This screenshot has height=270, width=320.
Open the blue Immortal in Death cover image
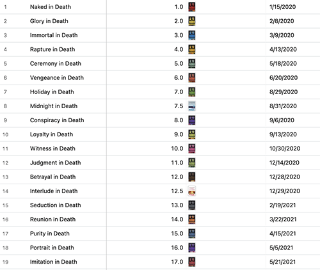192,35
